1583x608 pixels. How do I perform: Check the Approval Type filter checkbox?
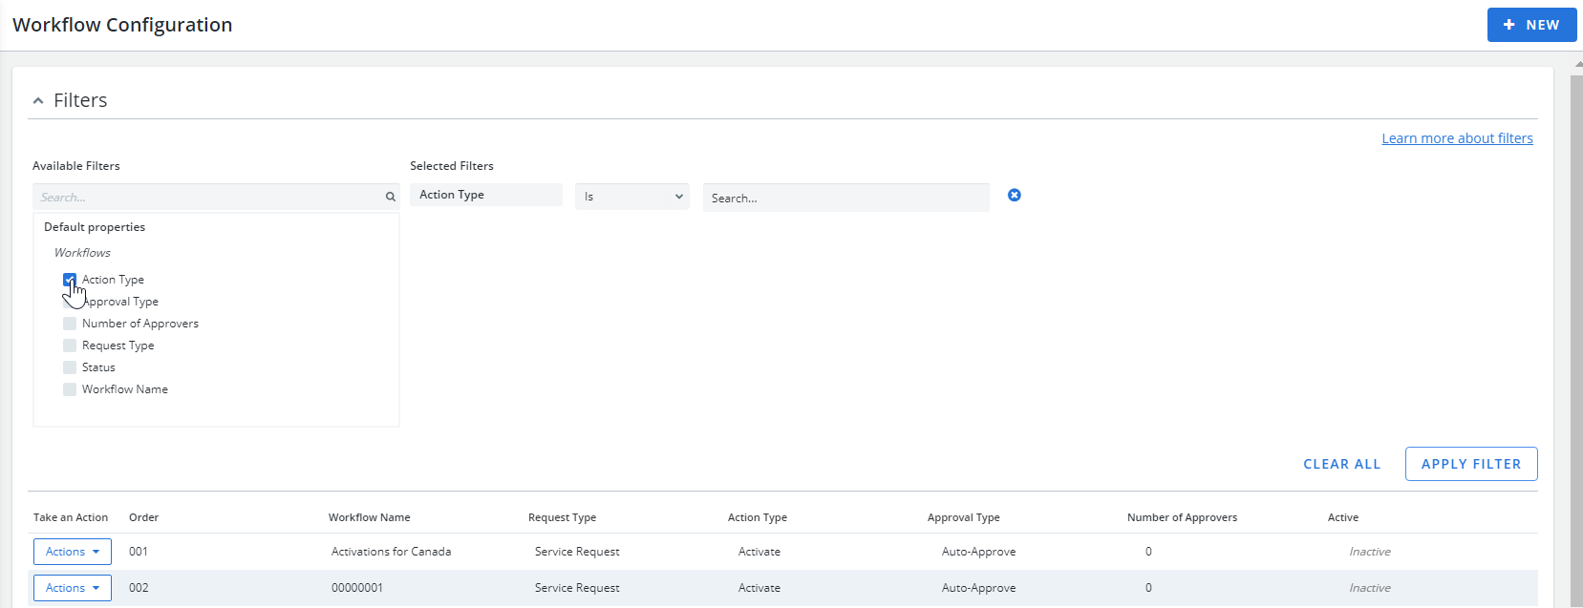coord(70,302)
